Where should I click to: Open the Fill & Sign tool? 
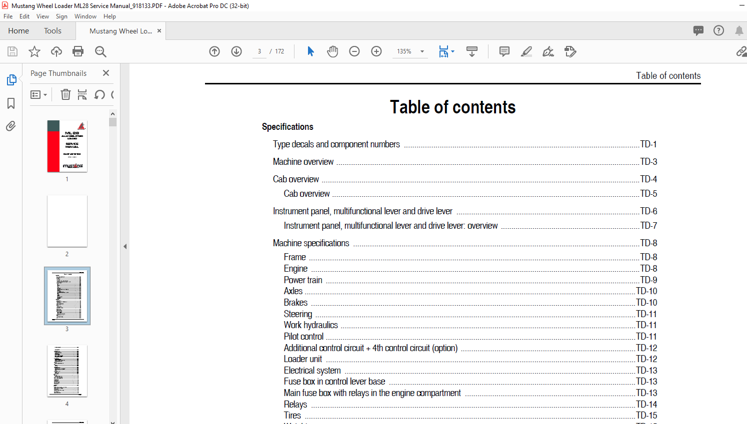548,51
